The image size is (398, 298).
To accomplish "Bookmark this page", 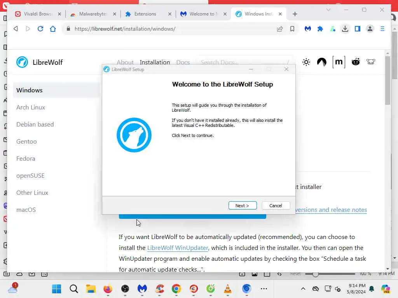I will pos(292,29).
